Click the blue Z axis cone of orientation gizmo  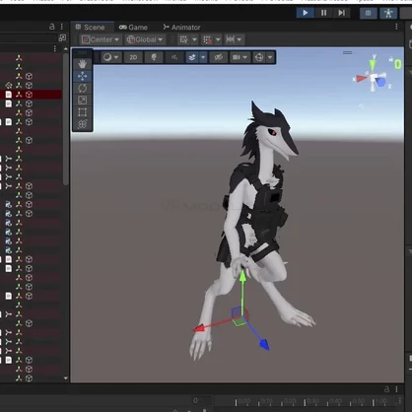click(x=381, y=82)
